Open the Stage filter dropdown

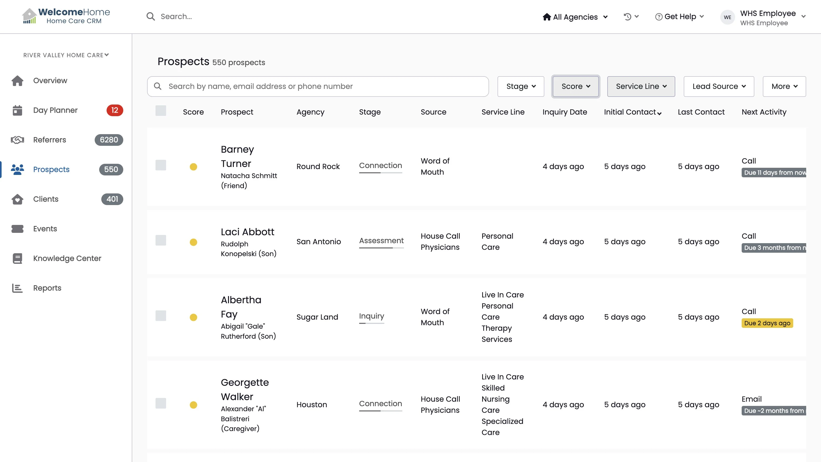(x=521, y=87)
